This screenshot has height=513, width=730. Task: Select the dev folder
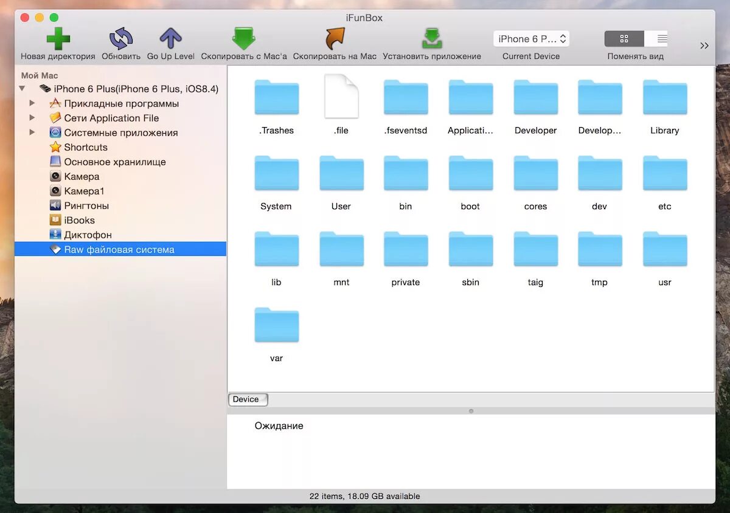click(600, 173)
